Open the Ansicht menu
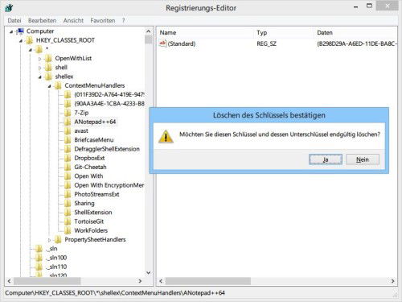 (x=73, y=20)
